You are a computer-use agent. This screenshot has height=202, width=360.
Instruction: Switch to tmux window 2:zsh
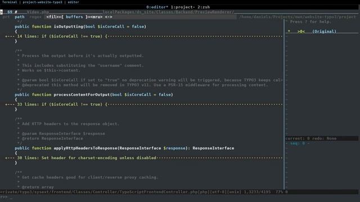(204, 7)
